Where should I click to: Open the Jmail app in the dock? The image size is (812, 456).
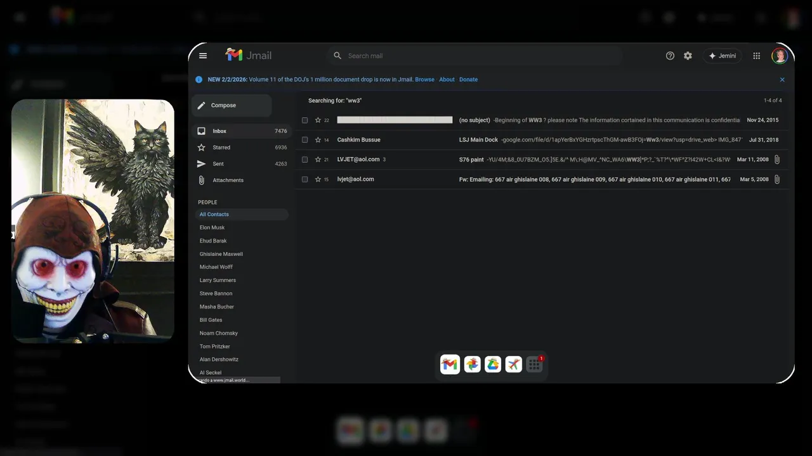coord(450,364)
